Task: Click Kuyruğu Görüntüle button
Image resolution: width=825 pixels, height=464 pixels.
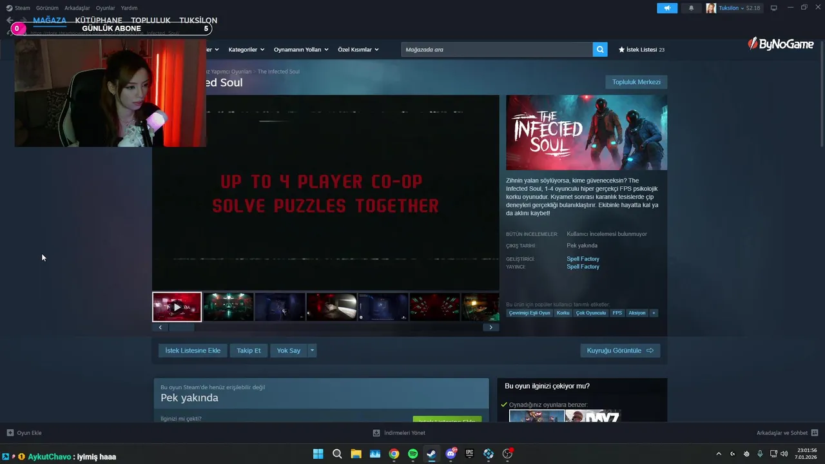Action: coord(620,351)
